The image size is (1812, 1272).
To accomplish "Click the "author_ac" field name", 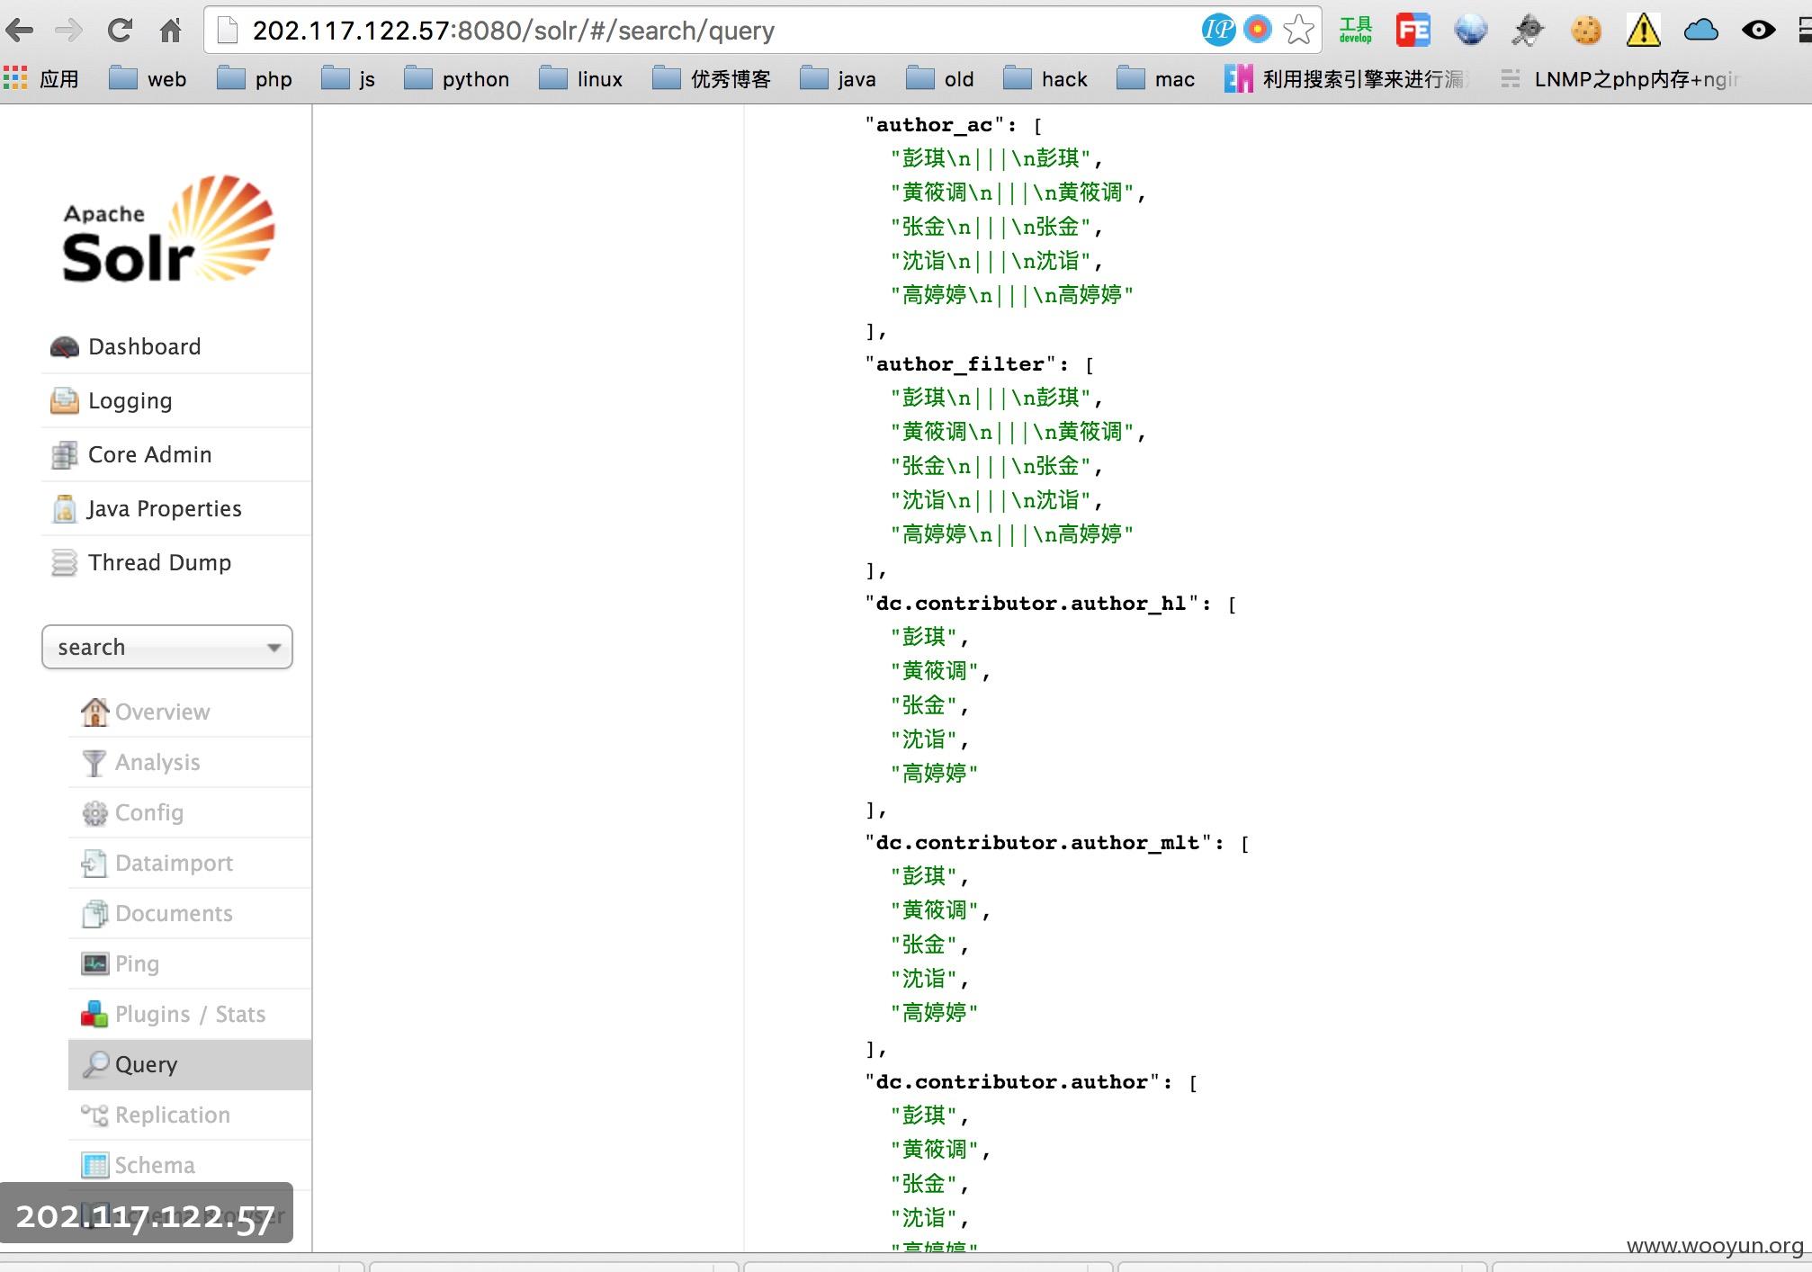I will (934, 125).
